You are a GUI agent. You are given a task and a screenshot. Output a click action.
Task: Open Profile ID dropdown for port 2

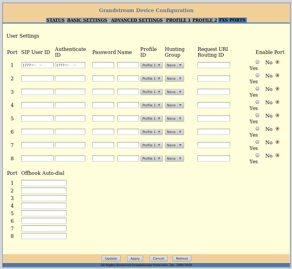pos(151,79)
